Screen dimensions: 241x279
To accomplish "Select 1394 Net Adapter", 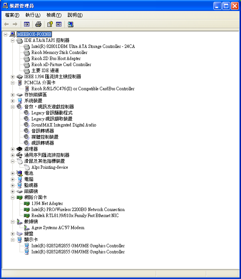I will 47,203.
